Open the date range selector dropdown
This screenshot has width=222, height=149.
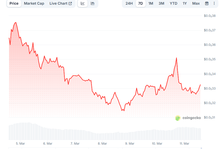coord(207,3)
